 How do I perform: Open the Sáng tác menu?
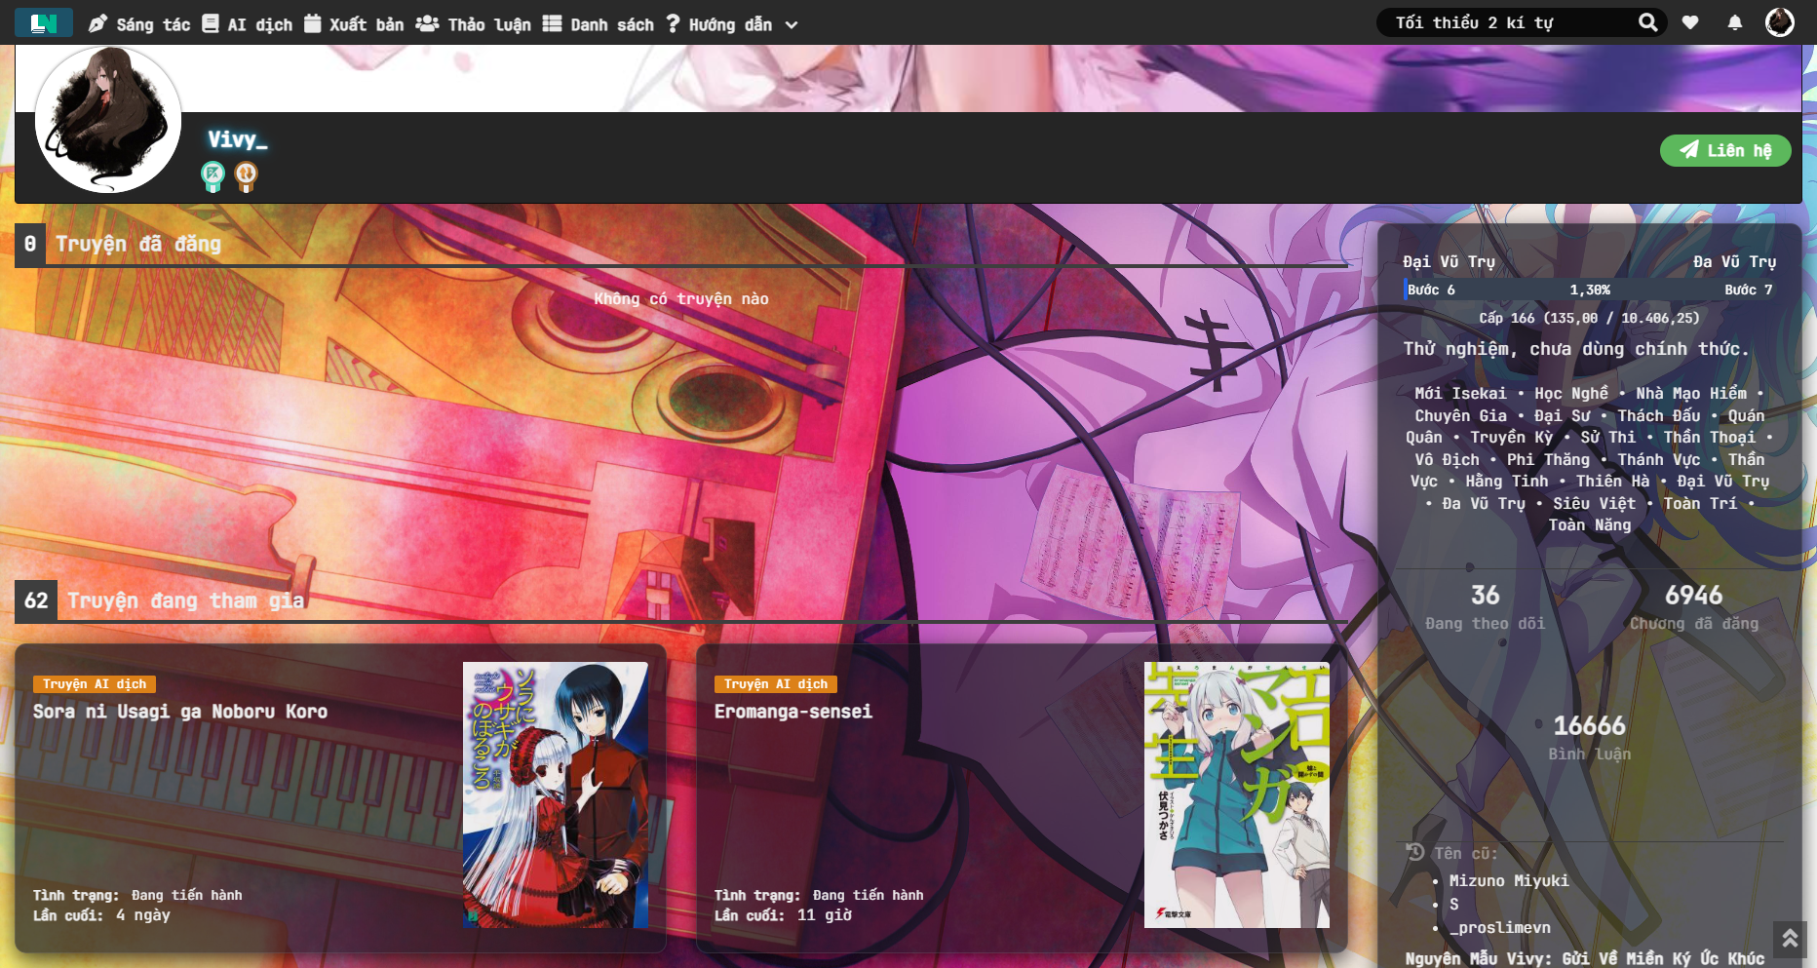139,24
